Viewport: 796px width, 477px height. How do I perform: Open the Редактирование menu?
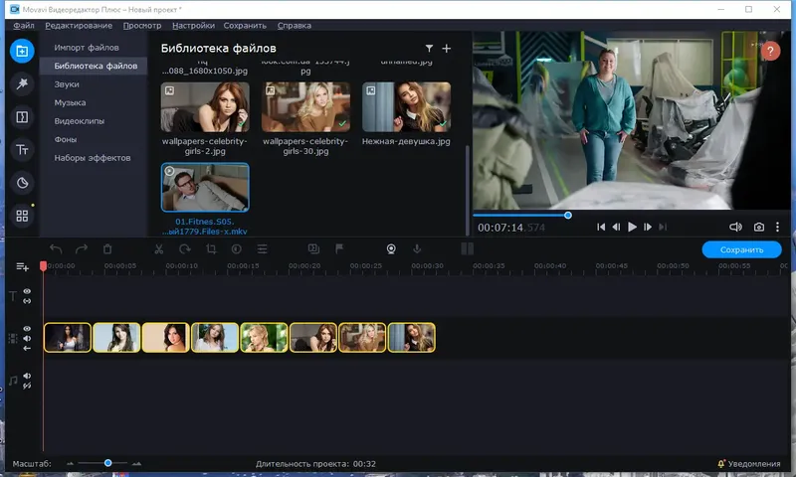[x=79, y=26]
